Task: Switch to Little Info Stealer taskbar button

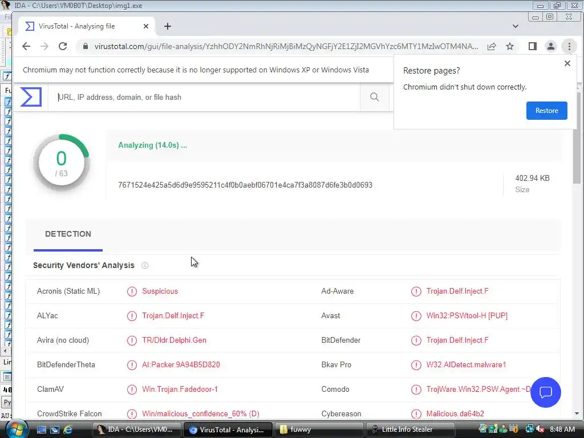Action: click(410, 429)
